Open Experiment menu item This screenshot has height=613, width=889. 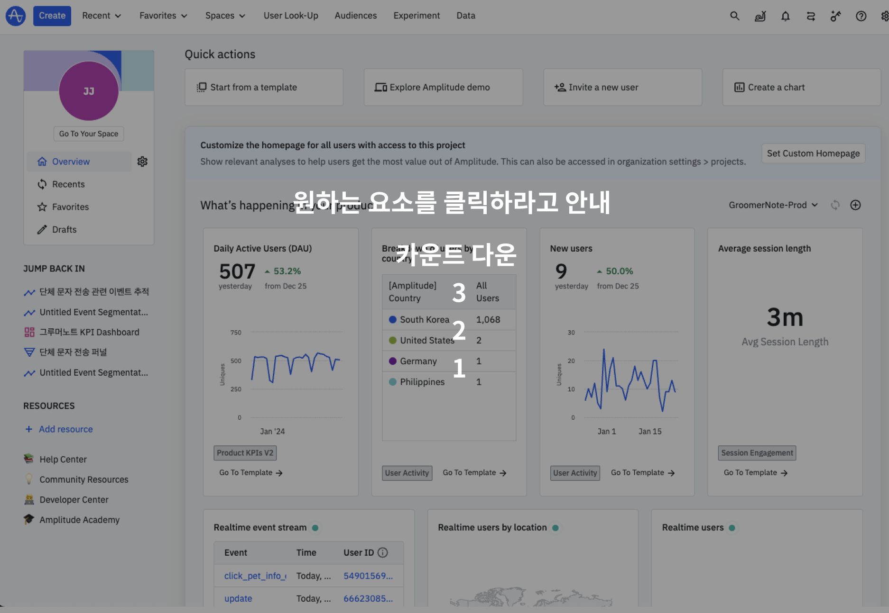click(417, 16)
